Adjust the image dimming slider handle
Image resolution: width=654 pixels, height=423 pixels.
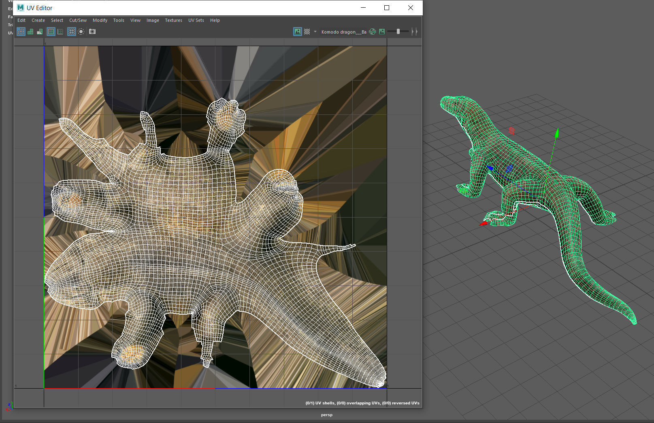point(398,32)
